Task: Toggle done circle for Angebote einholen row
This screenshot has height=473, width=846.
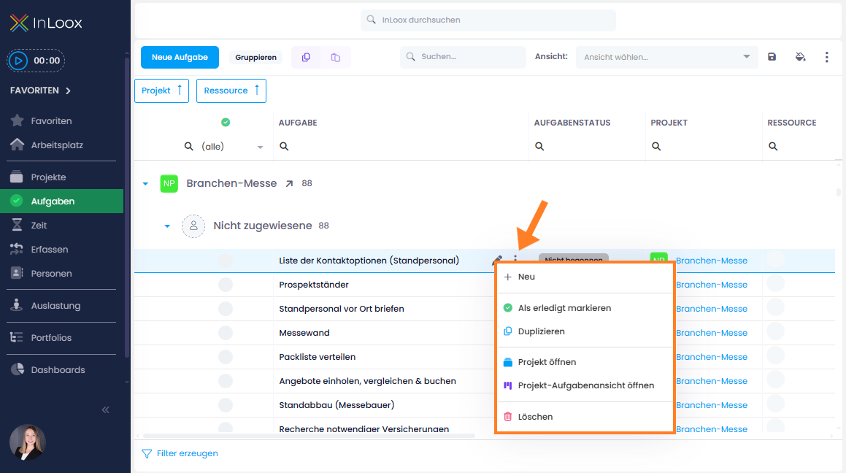Action: click(226, 381)
